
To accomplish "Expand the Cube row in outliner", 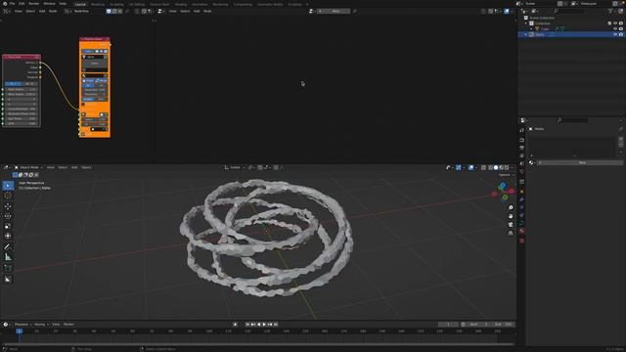I will (x=531, y=29).
